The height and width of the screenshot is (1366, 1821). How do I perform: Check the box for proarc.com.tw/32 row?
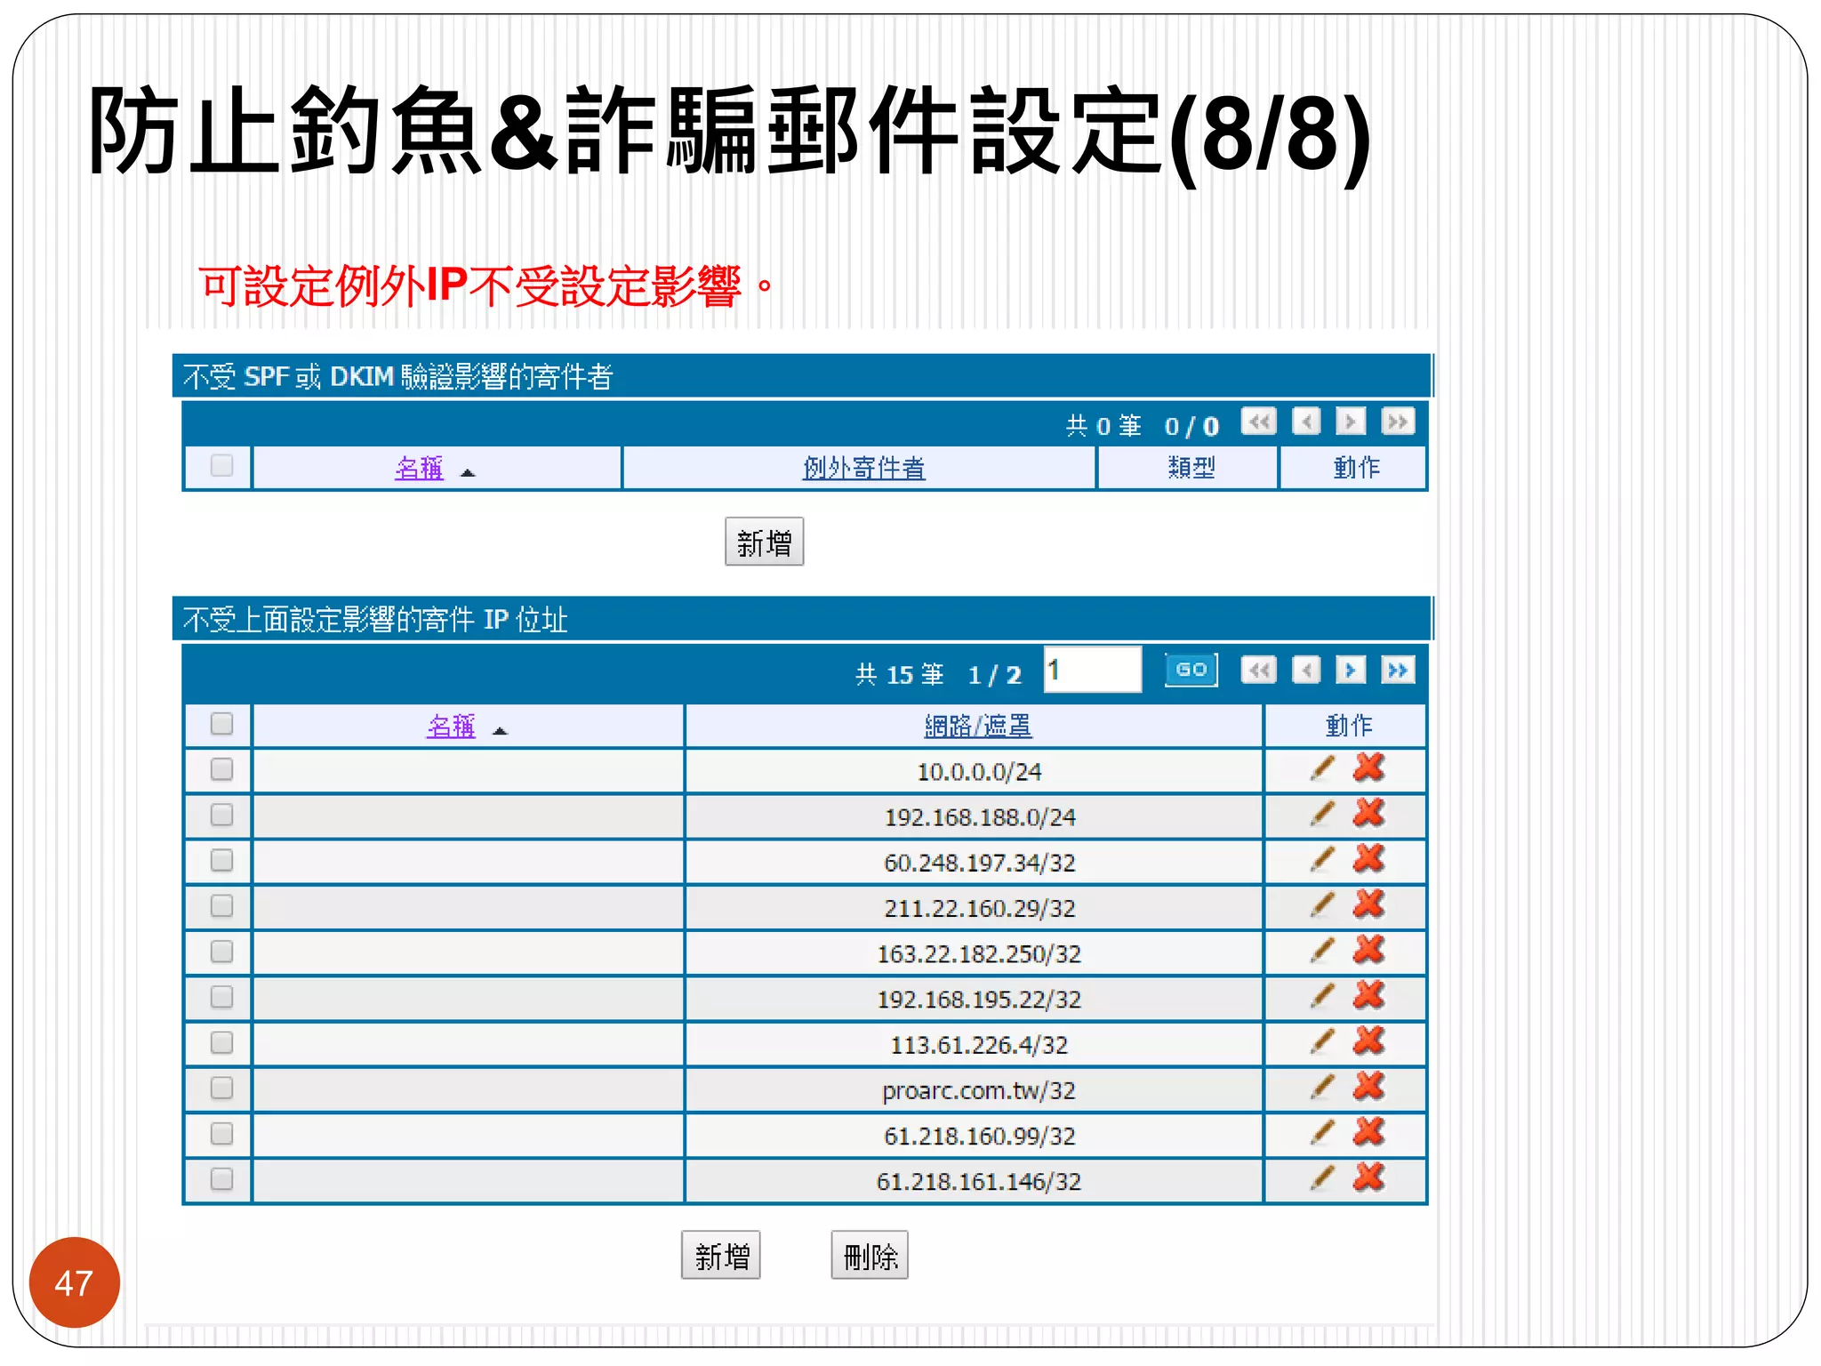click(x=221, y=1088)
